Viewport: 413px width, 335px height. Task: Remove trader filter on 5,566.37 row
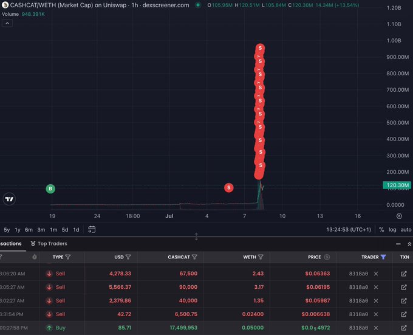pyautogui.click(x=376, y=288)
